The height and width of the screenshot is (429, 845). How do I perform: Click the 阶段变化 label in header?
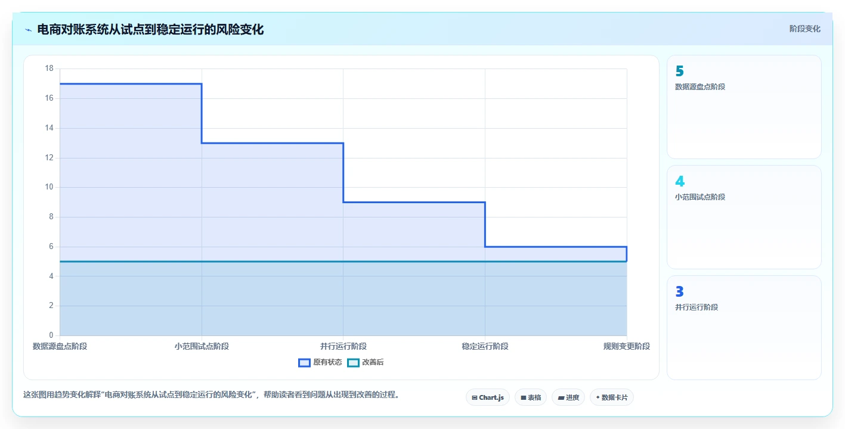click(804, 29)
